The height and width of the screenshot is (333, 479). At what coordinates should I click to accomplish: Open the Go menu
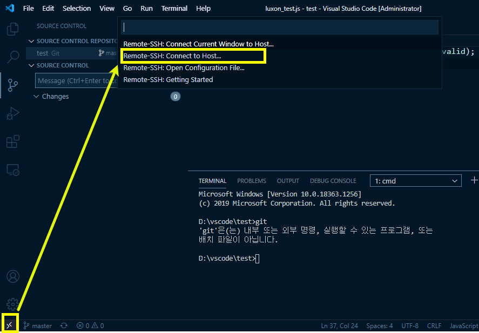coord(127,8)
